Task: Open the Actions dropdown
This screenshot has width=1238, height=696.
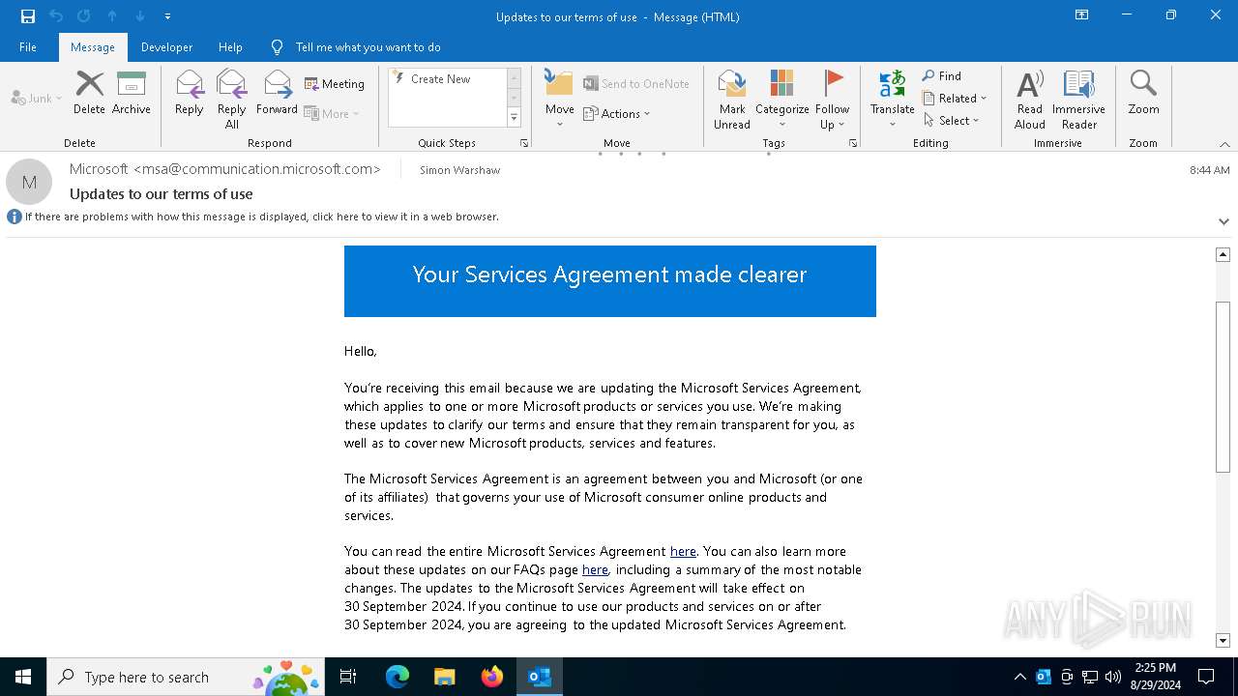Action: tap(617, 114)
